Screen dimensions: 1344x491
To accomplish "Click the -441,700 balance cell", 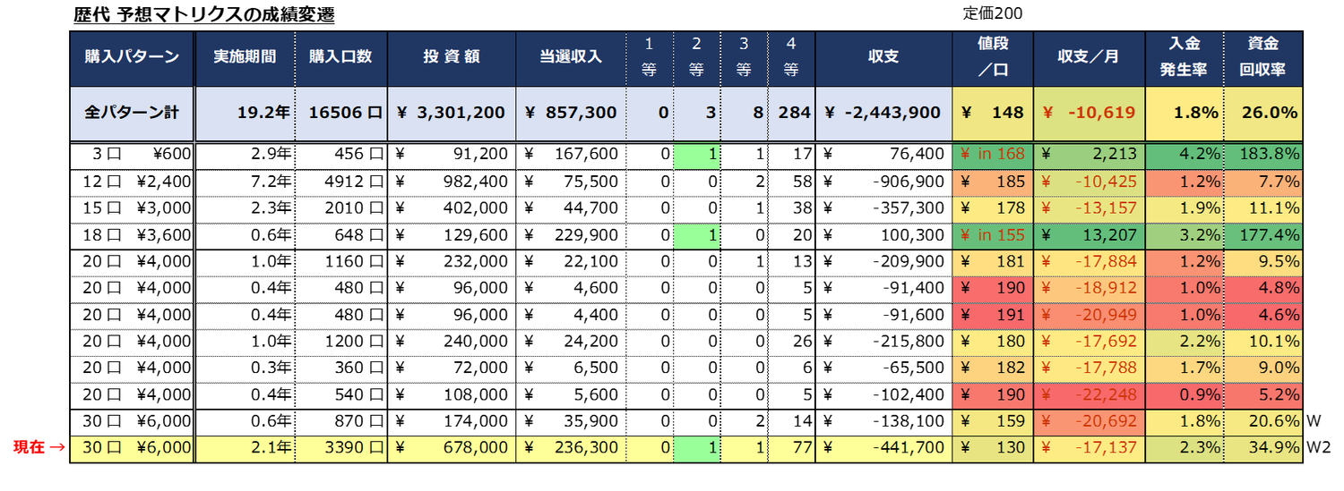I will point(883,449).
